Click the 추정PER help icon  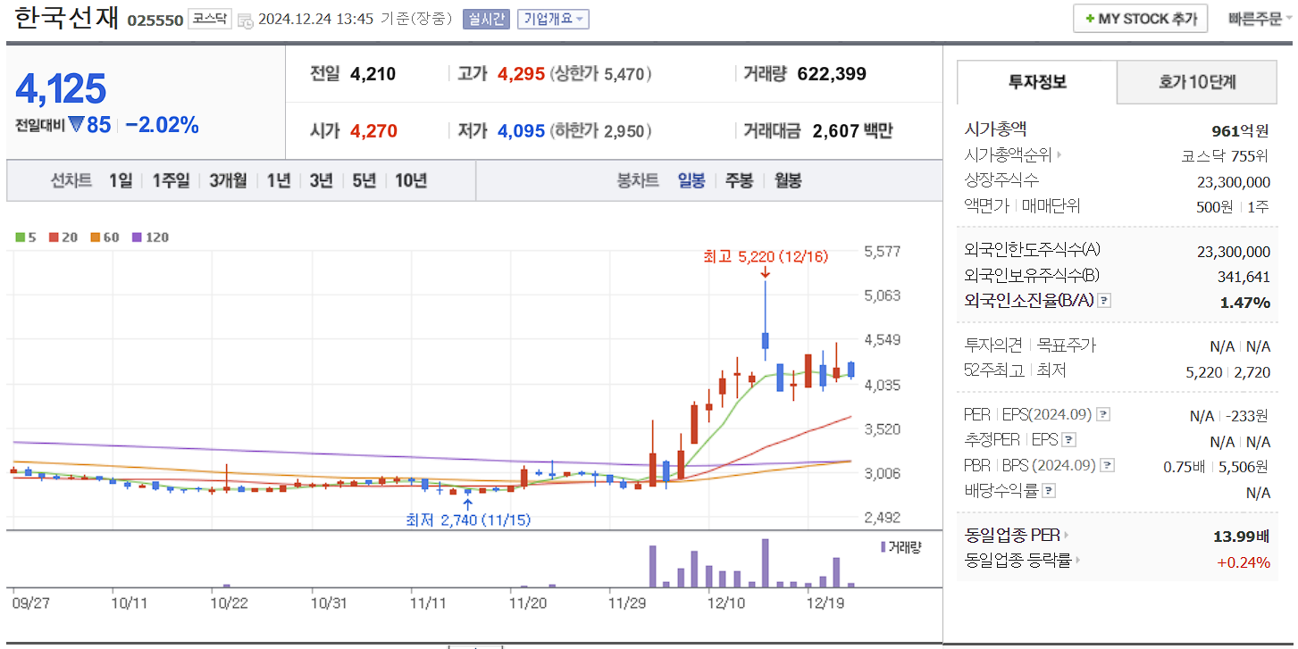(1069, 439)
